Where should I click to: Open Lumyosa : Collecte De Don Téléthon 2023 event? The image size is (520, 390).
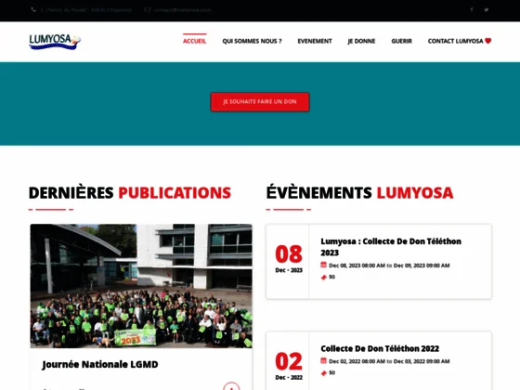[x=391, y=247]
